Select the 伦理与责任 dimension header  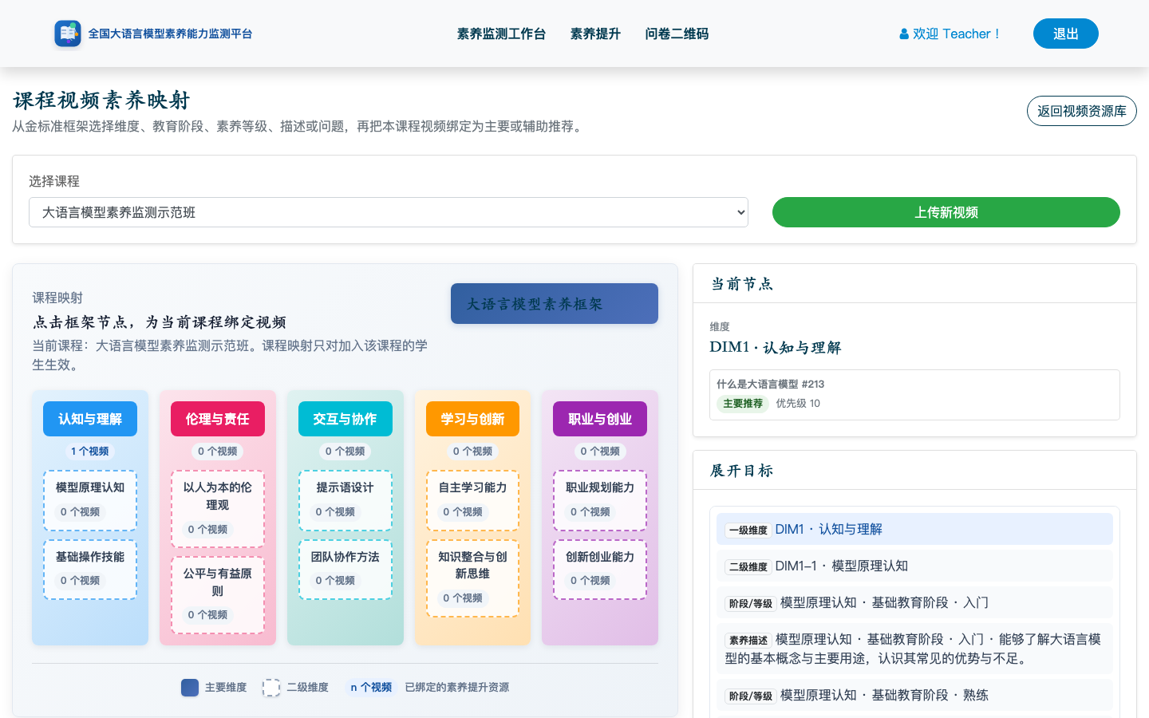coord(218,419)
